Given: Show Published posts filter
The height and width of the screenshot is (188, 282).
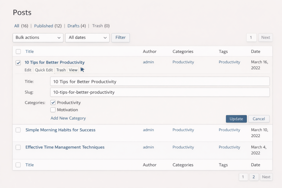Looking at the screenshot, I should (44, 26).
